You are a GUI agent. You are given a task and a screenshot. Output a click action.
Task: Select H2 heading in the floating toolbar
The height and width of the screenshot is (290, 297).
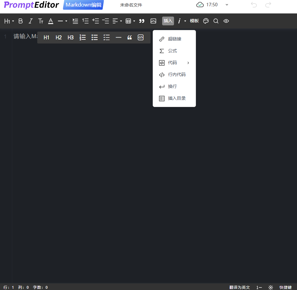tap(59, 37)
